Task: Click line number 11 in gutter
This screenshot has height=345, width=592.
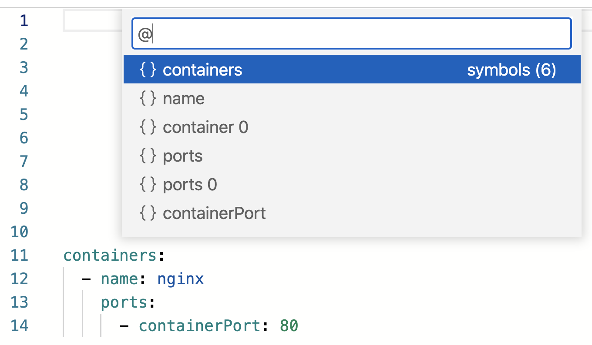Action: click(x=20, y=255)
